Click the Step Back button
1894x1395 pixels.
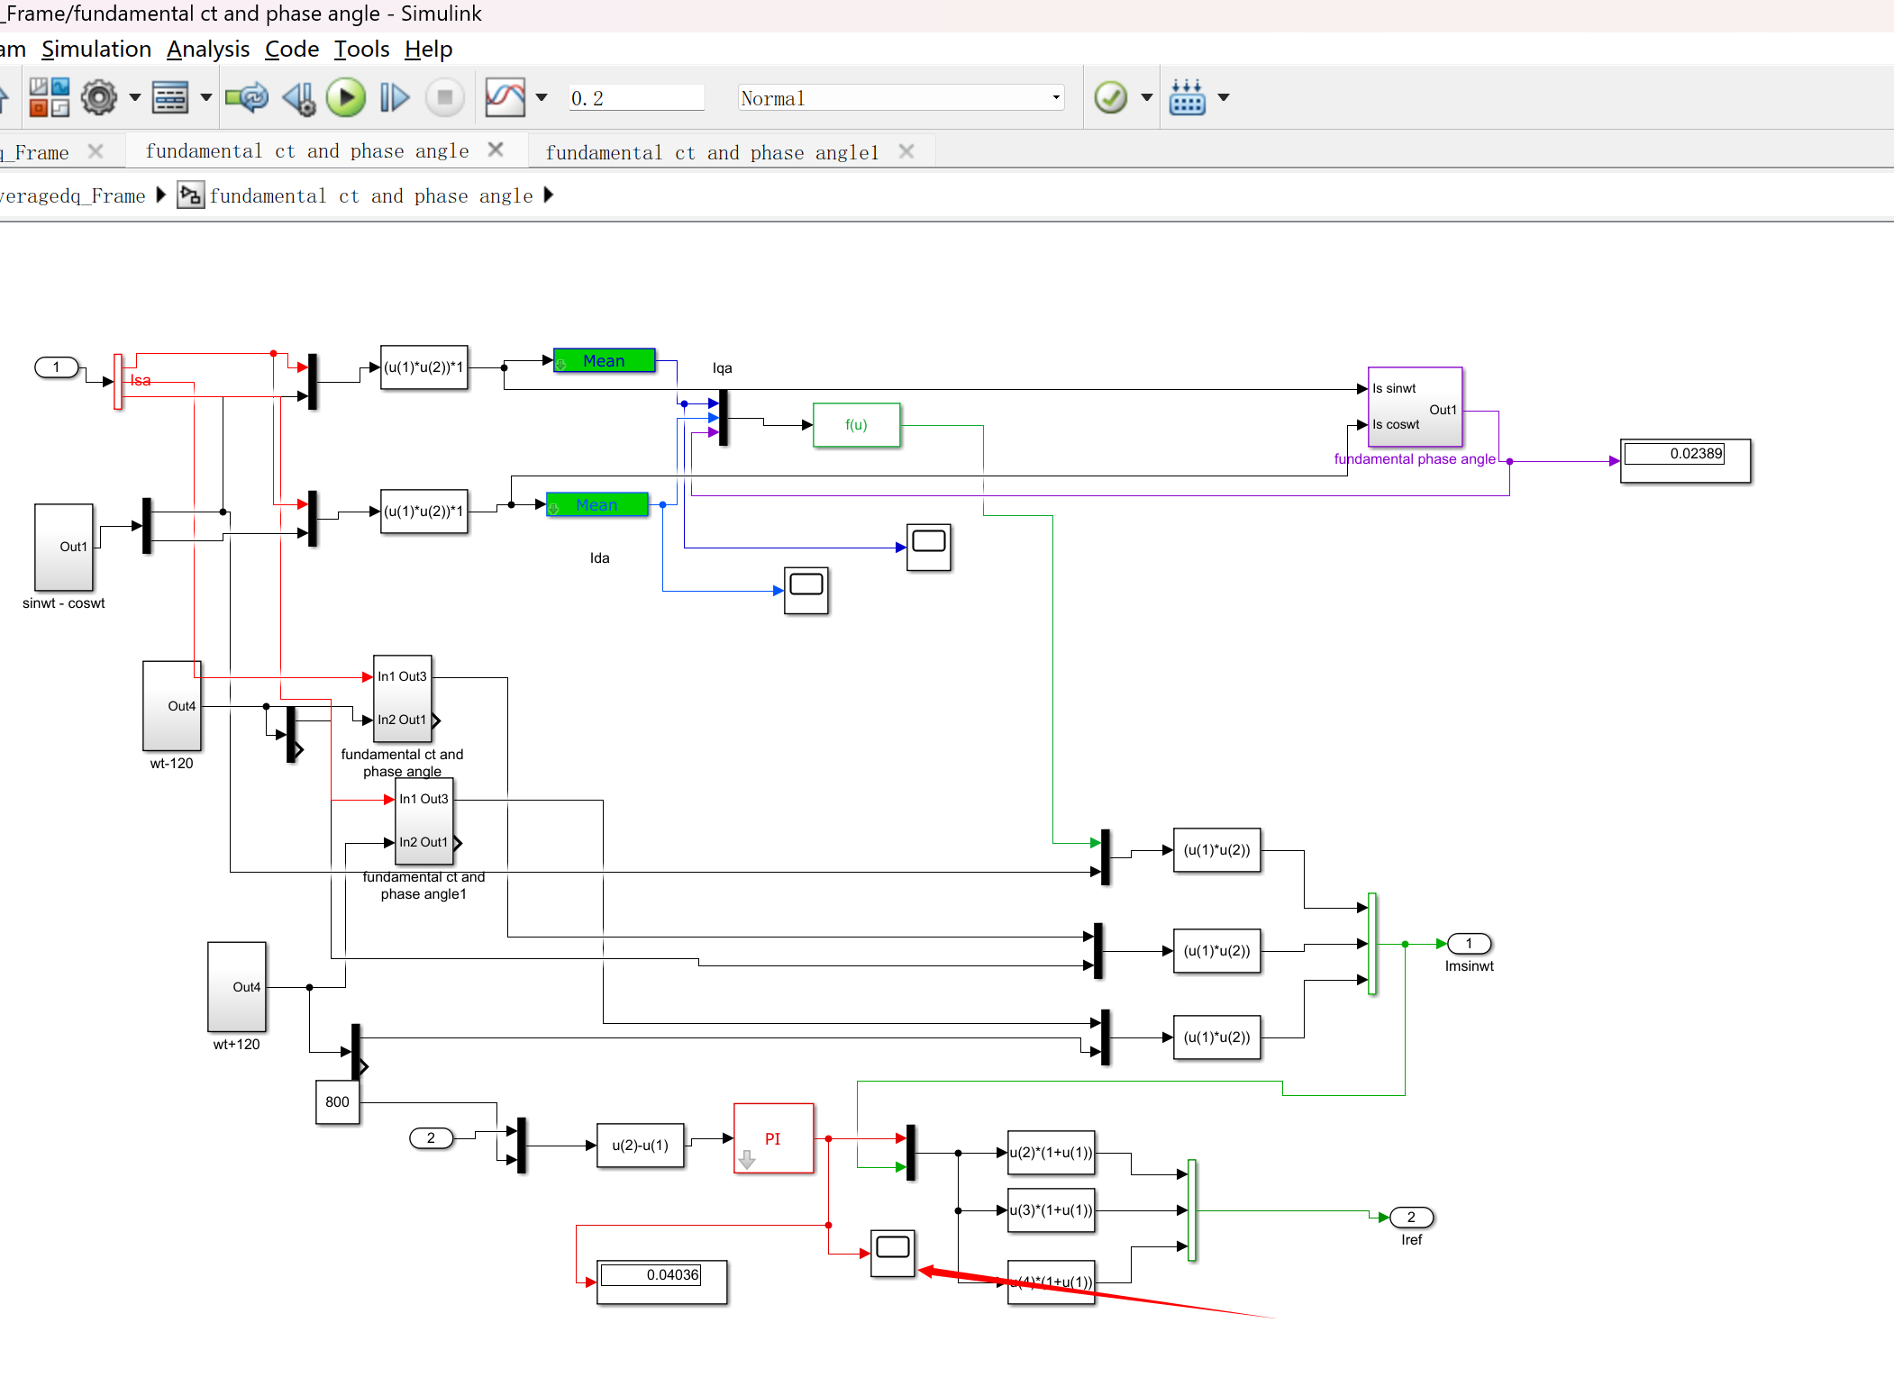[x=298, y=97]
